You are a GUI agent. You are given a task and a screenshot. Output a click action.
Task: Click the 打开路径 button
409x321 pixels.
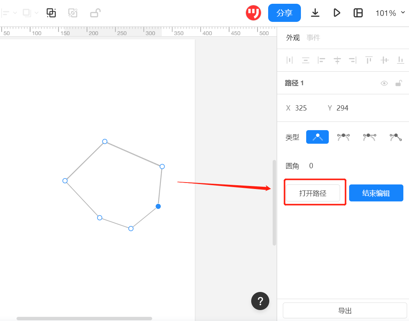313,193
